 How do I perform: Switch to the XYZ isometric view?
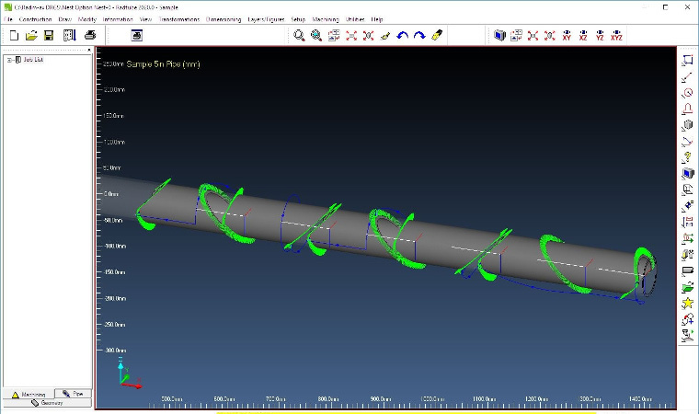point(616,35)
